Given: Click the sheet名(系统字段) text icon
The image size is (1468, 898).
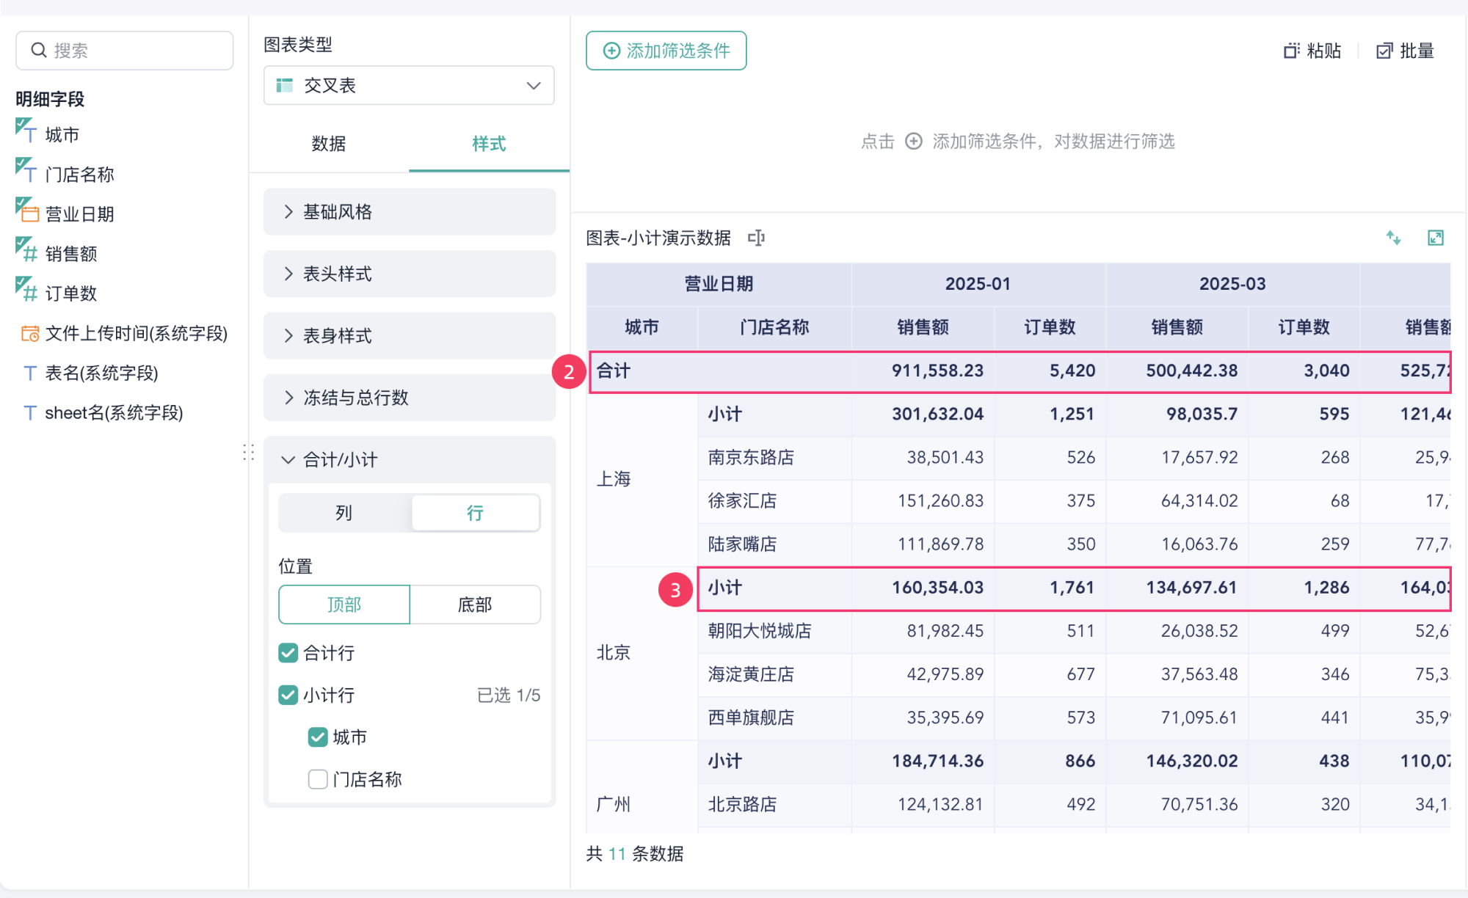Looking at the screenshot, I should point(30,413).
